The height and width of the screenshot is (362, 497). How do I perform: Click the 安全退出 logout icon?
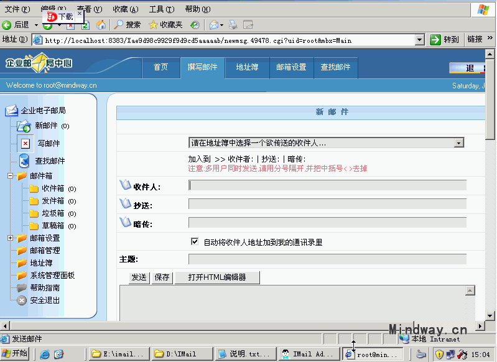[x=22, y=300]
